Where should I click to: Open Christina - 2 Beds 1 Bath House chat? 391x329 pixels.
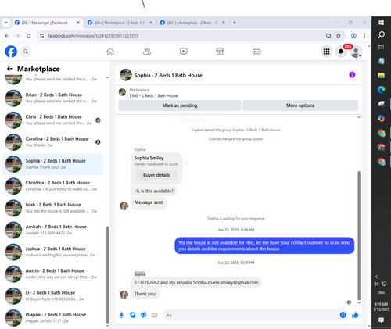point(53,186)
